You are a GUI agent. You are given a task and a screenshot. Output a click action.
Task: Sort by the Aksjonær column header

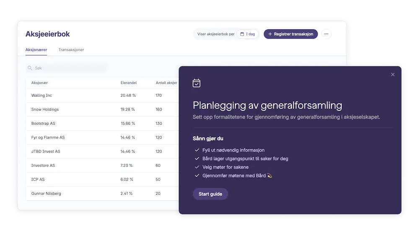pyautogui.click(x=39, y=83)
